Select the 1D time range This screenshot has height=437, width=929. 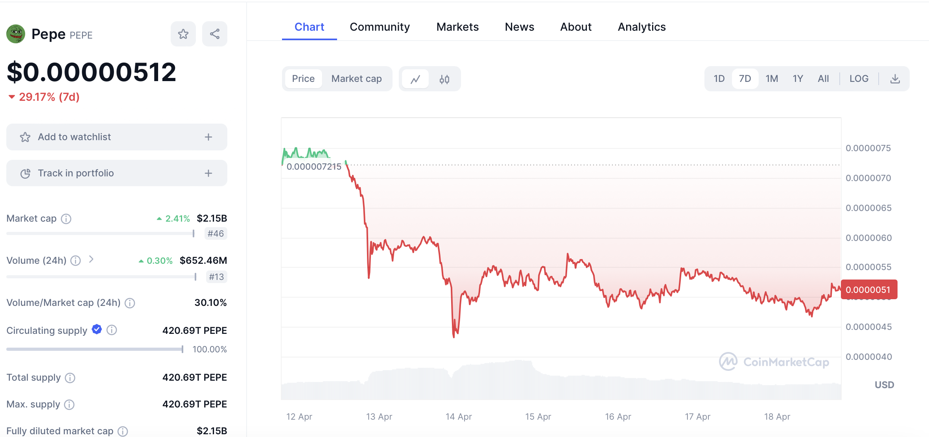(x=719, y=79)
